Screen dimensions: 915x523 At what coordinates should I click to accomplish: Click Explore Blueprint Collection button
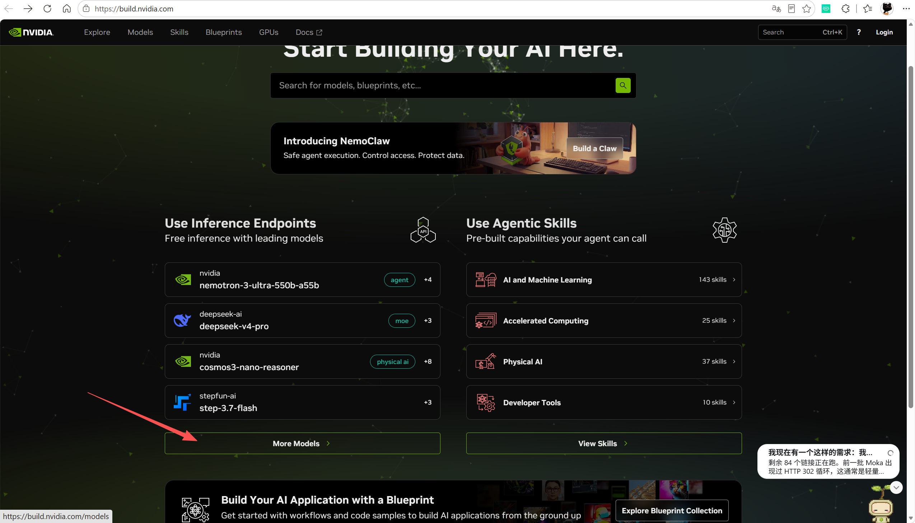tap(672, 510)
